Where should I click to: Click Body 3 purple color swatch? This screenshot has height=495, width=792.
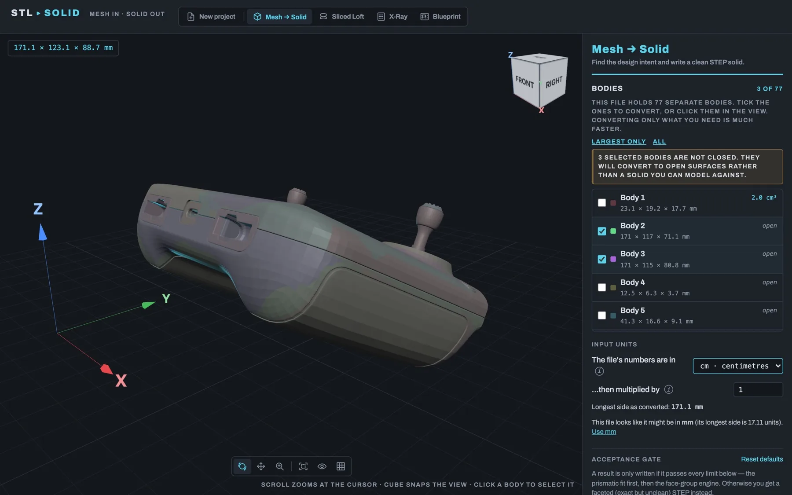point(613,259)
